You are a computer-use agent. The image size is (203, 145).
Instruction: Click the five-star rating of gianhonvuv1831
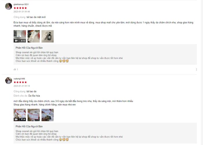20,8
